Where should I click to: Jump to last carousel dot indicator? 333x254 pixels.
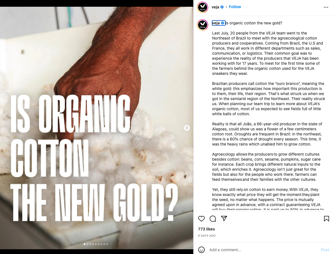tap(107, 244)
